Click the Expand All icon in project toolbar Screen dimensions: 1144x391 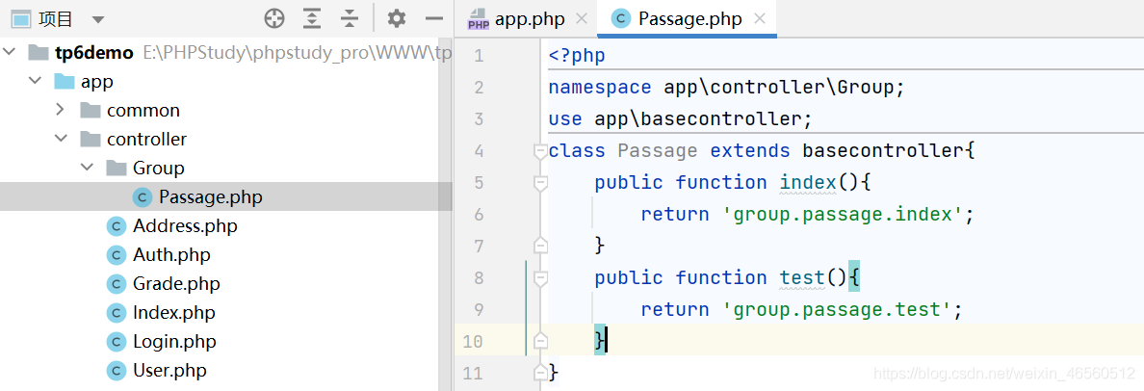point(312,19)
